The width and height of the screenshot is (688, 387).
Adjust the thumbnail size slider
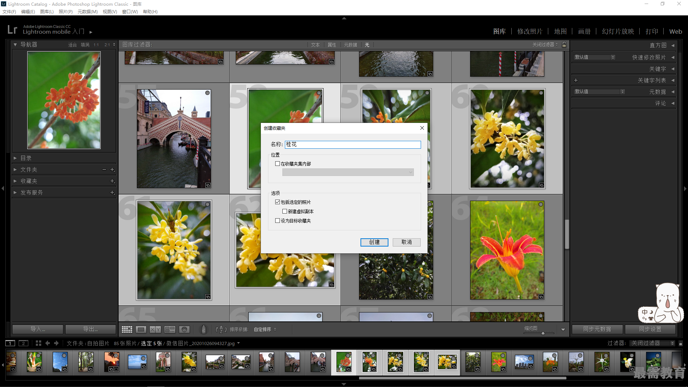coord(543,333)
